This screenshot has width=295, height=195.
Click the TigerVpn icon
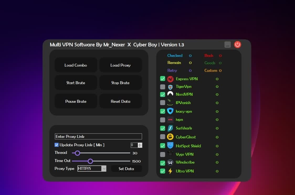[170, 87]
